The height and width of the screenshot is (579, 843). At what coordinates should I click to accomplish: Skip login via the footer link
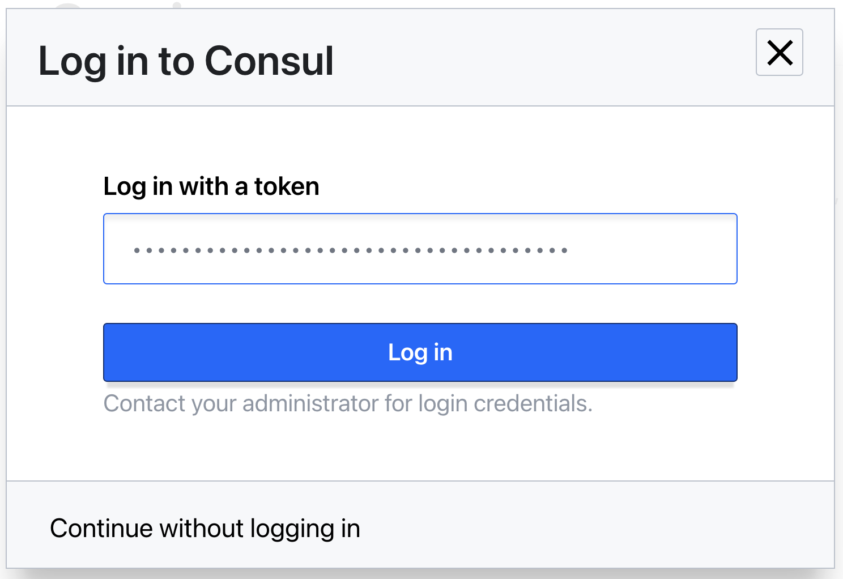(205, 529)
